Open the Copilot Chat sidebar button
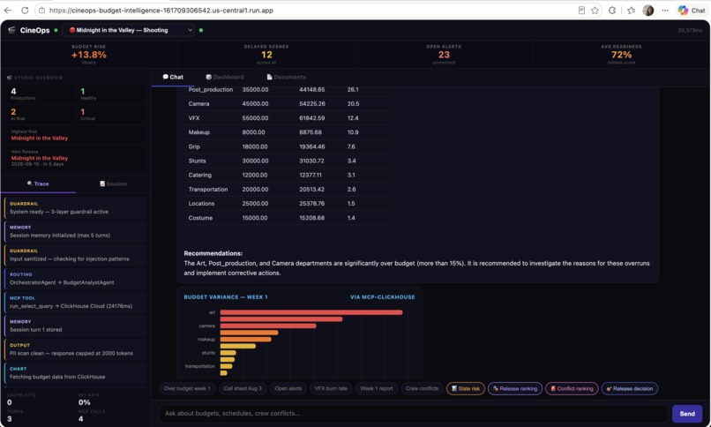This screenshot has width=711, height=427. (x=691, y=10)
